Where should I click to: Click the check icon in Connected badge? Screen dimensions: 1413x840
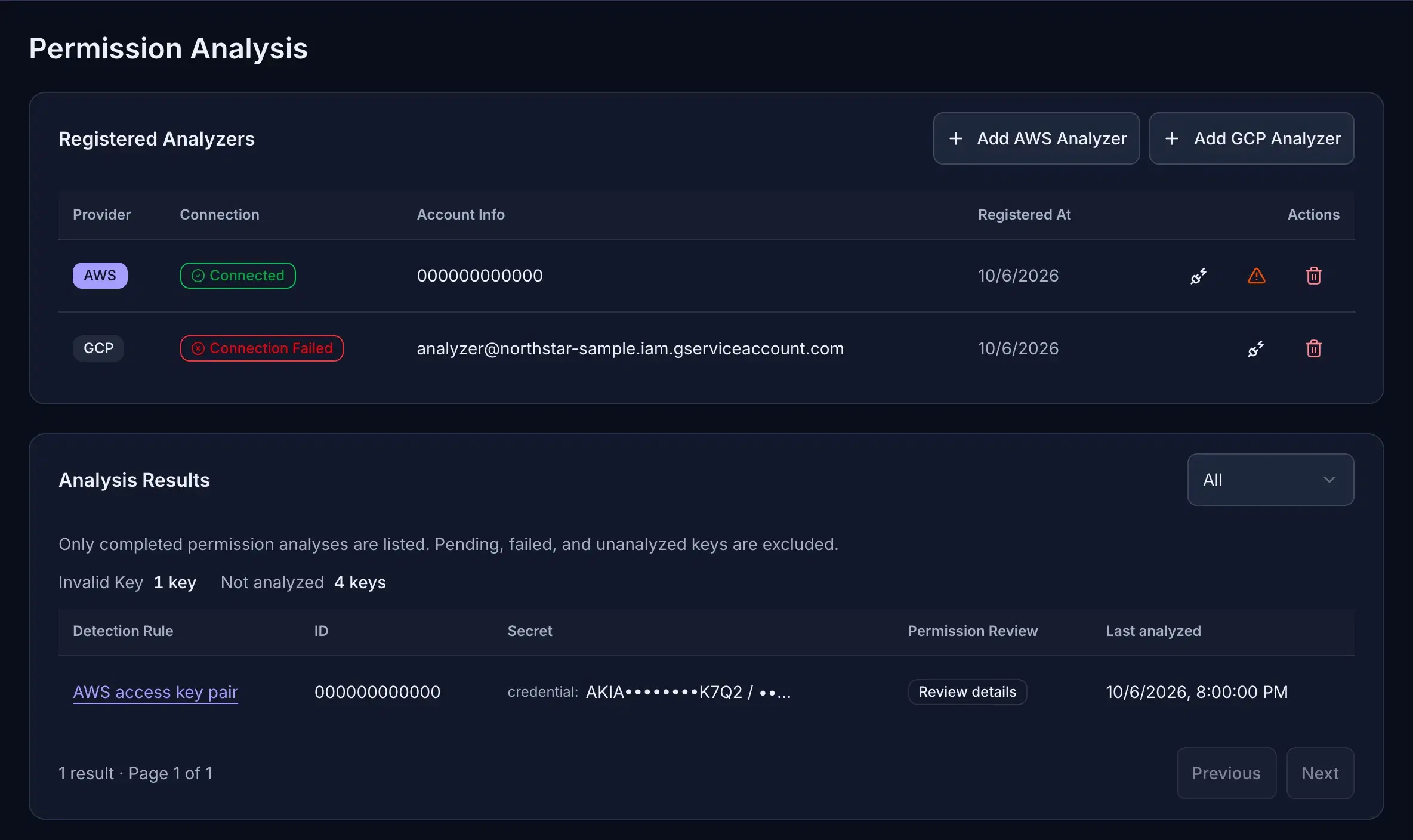(x=198, y=276)
